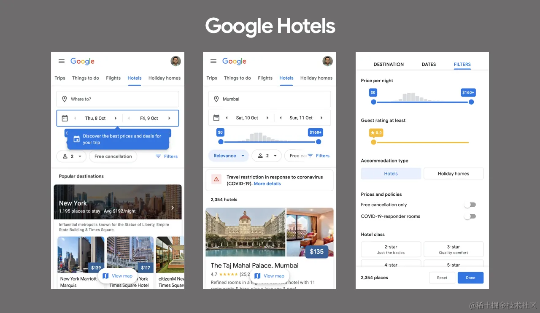Screen dimensions: 540x313
Task: Click the location pin icon in the Mumbai search
Action: pos(216,99)
